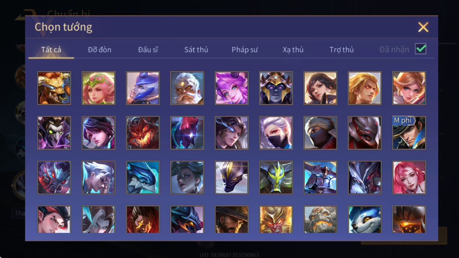Choose the golden monkey king hero
459x258 pixels.
276,219
